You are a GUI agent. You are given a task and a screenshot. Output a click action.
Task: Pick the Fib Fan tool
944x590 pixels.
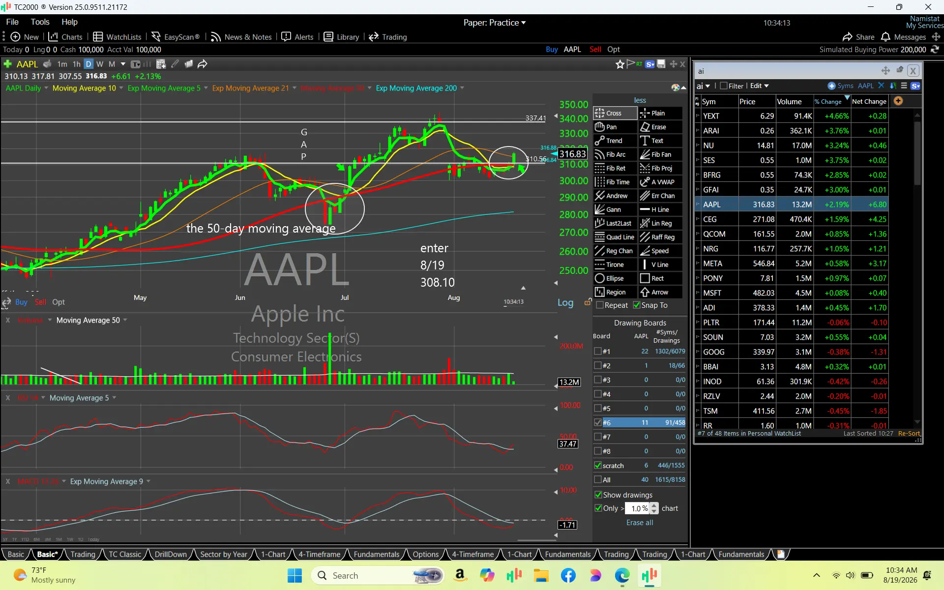click(660, 154)
